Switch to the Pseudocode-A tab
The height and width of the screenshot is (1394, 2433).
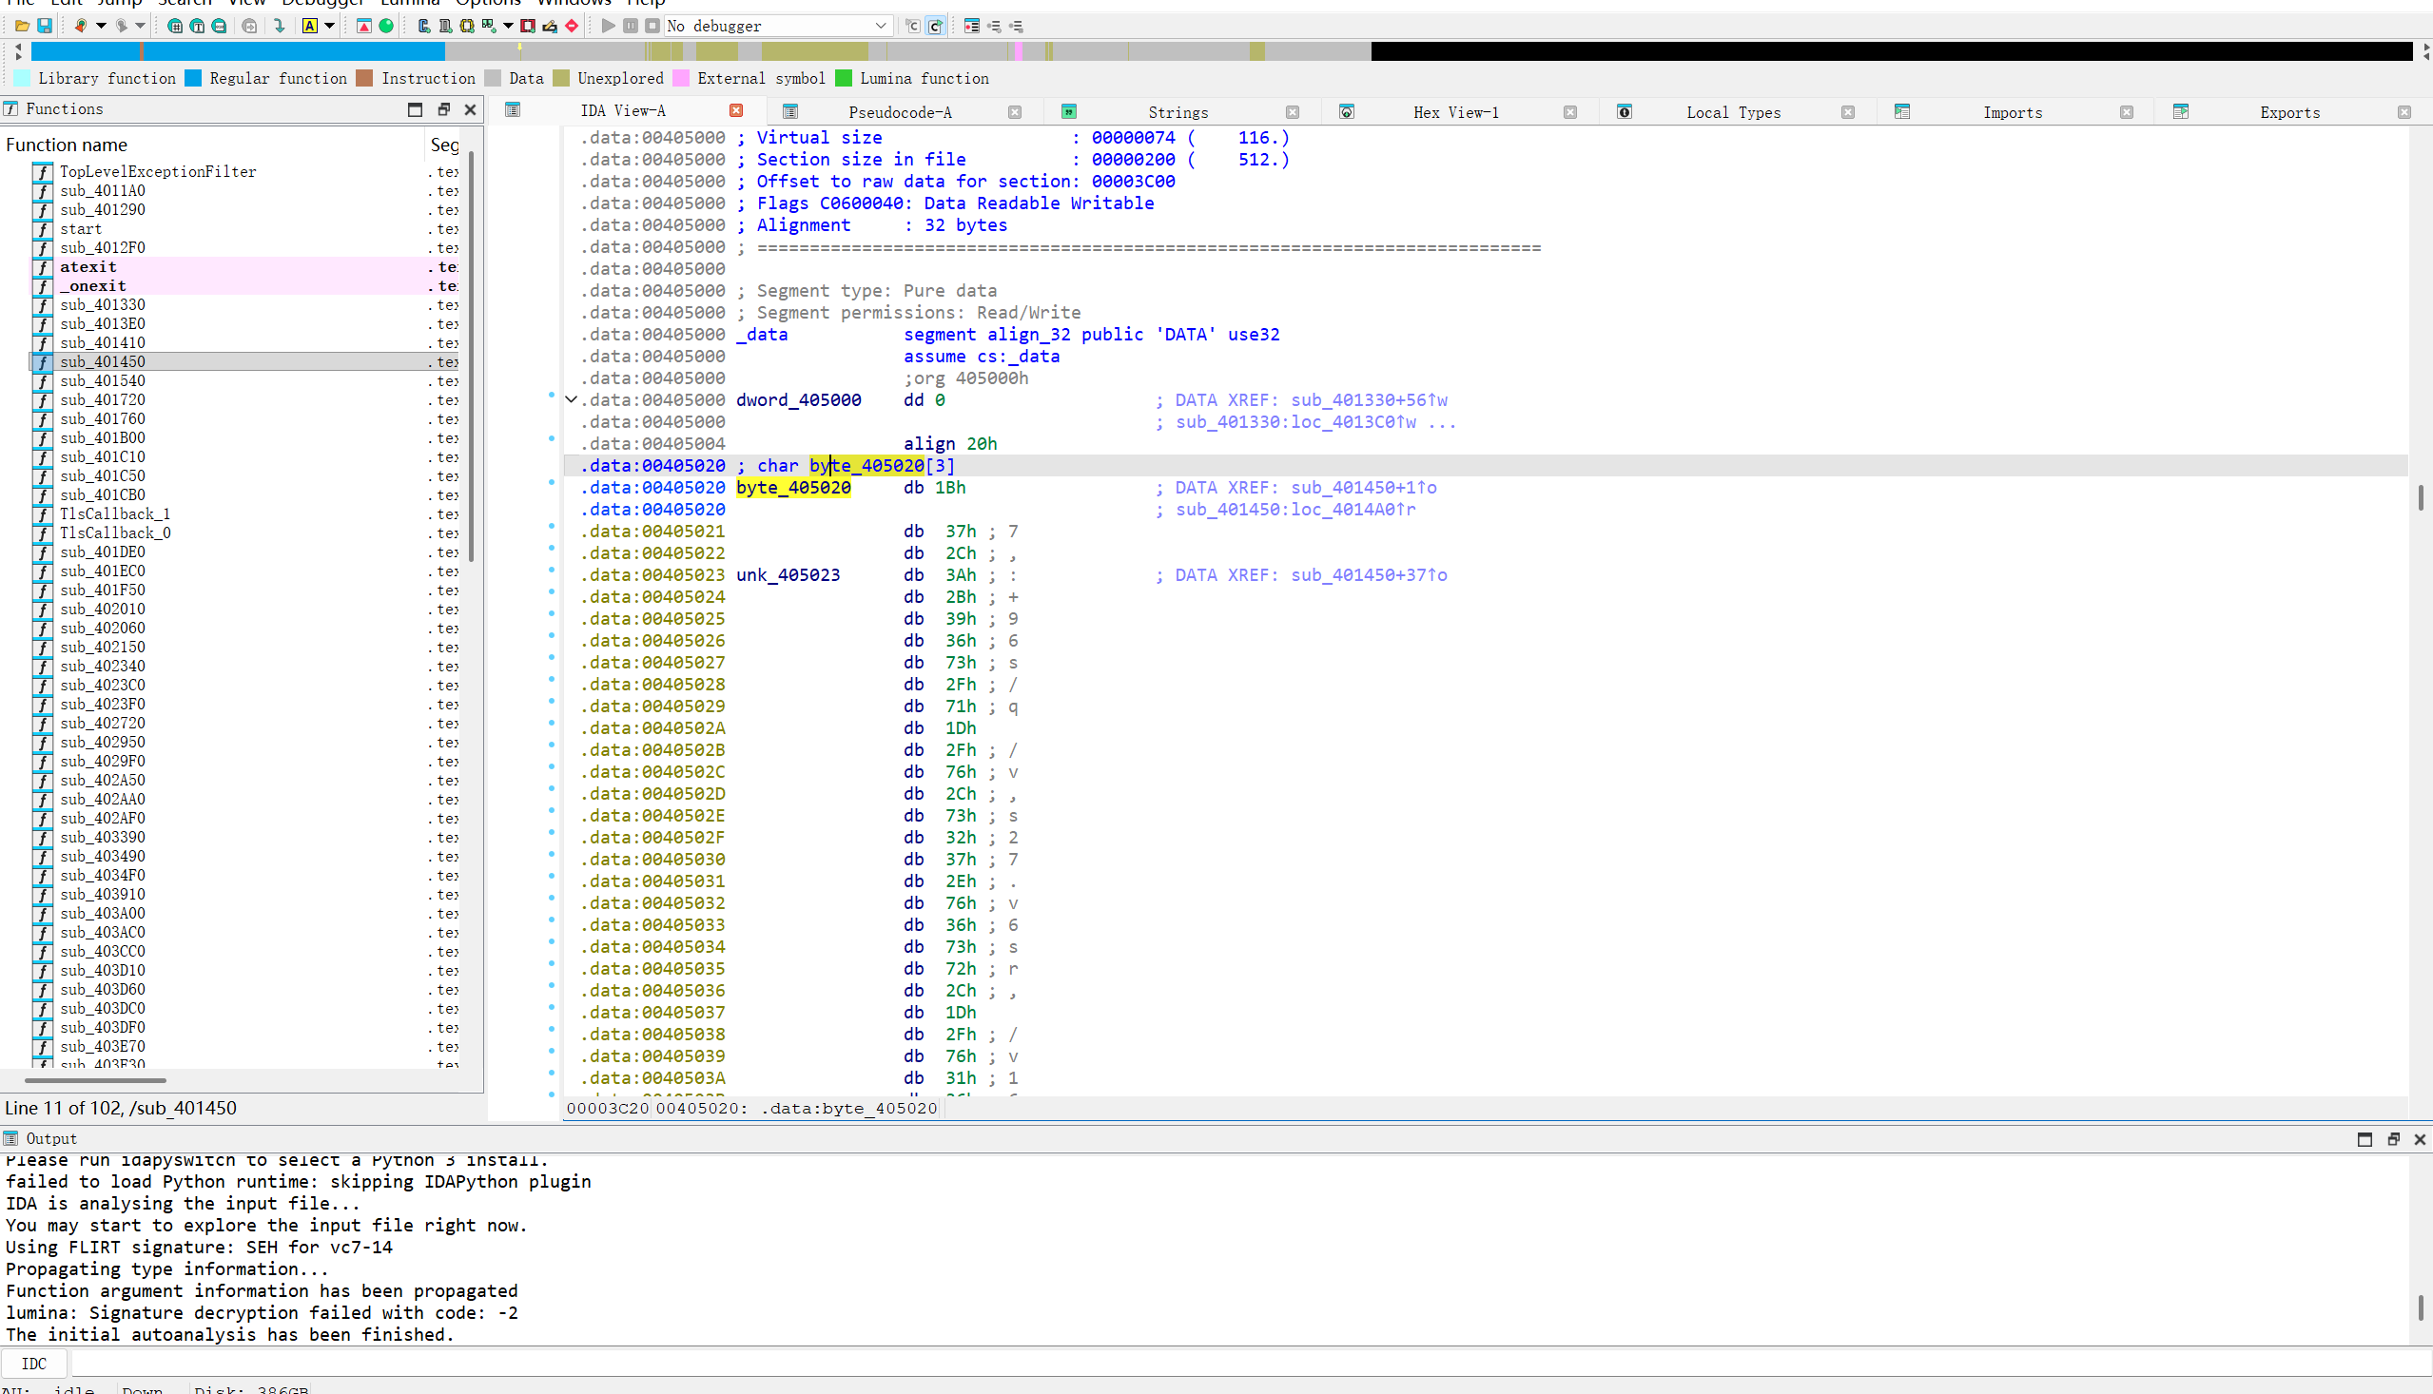[x=899, y=112]
